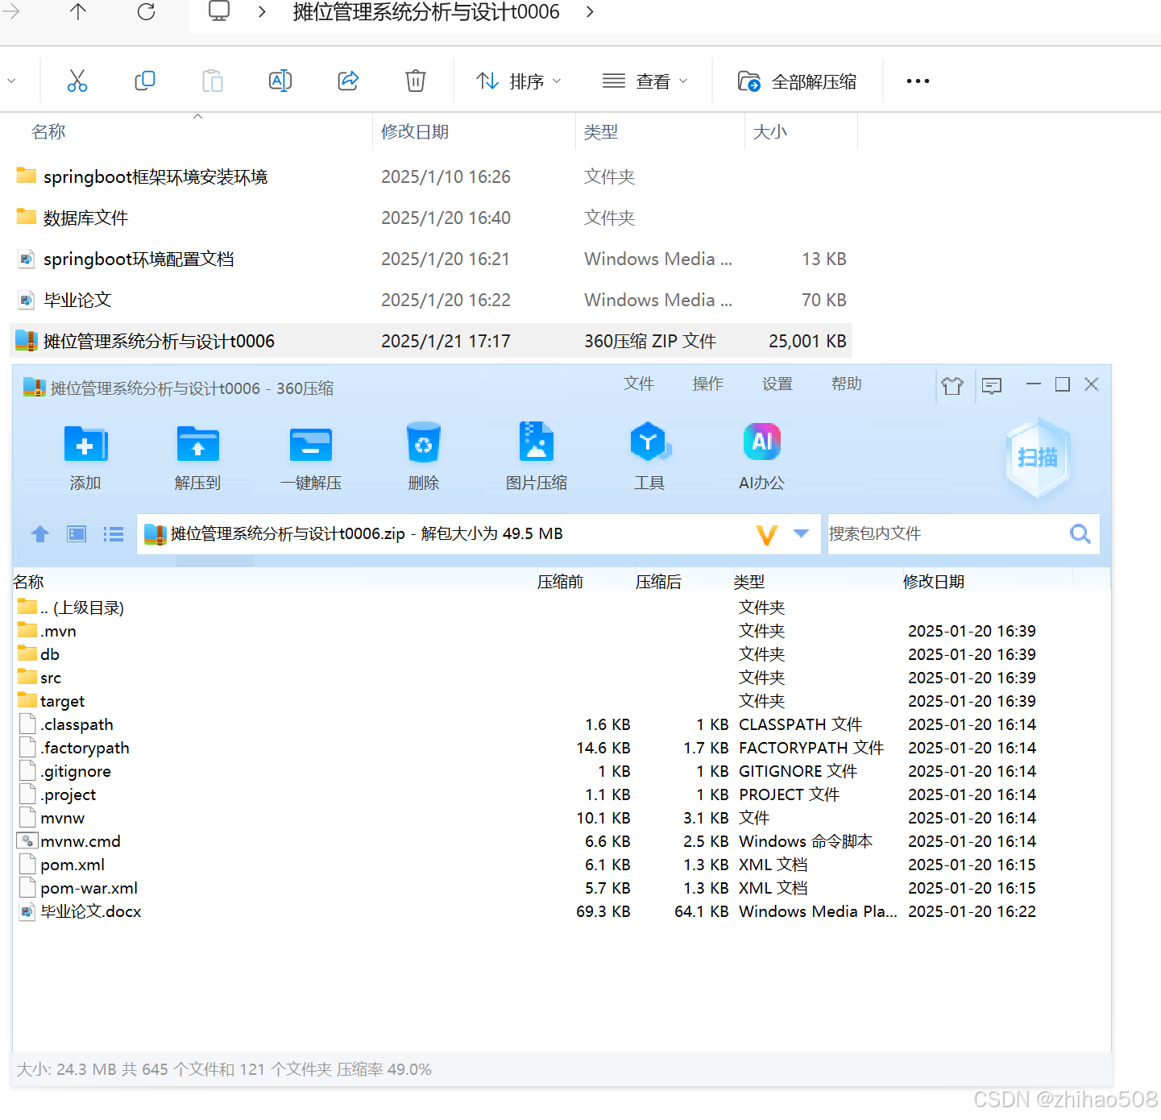This screenshot has width=1161, height=1120.
Task: Select the .gitignore file
Action: 562,771
